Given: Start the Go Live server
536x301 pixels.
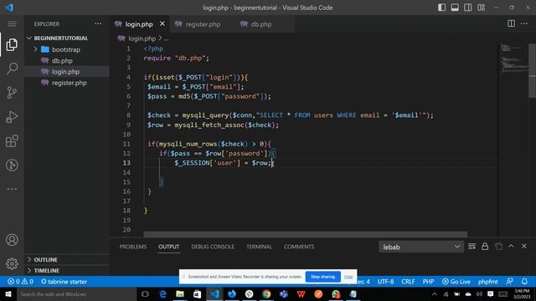Looking at the screenshot, I should pyautogui.click(x=456, y=282).
